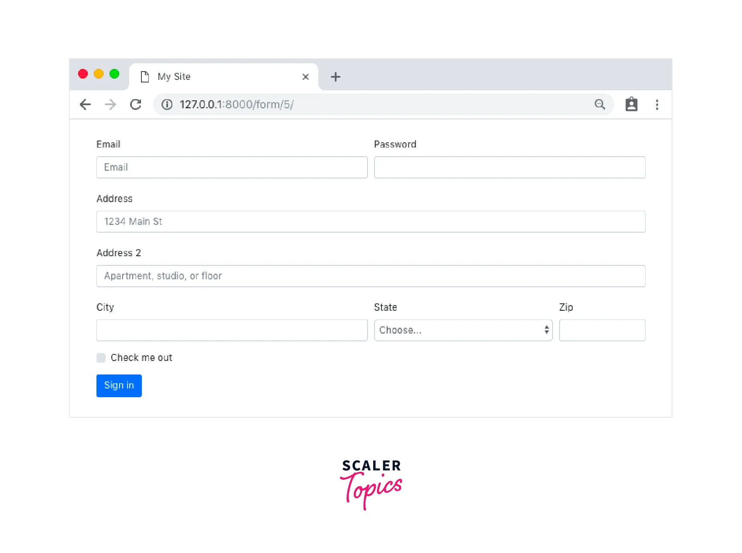The image size is (742, 553).
Task: Click the City text field
Action: pyautogui.click(x=232, y=330)
